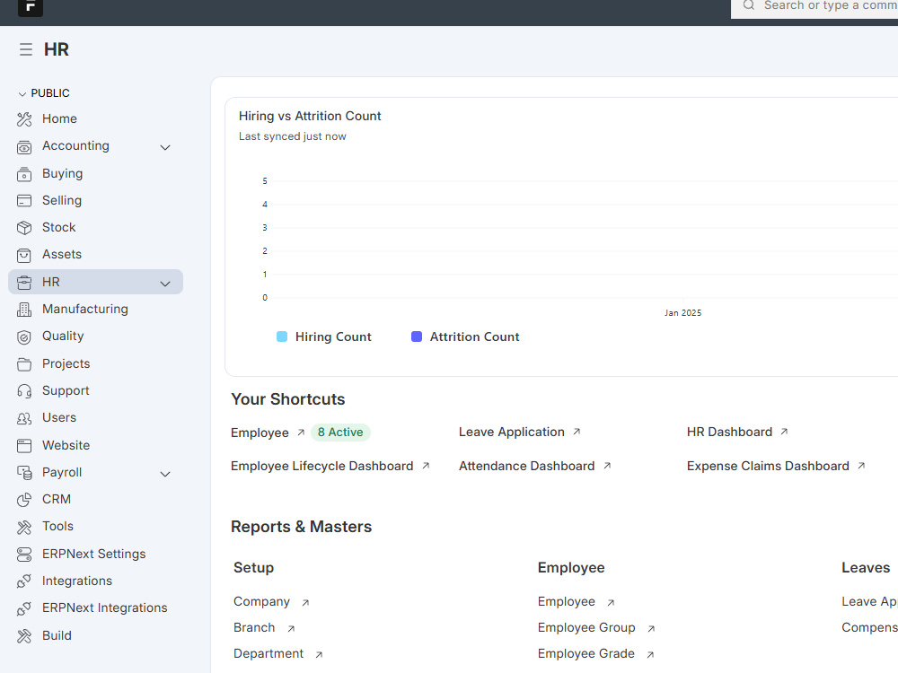The height and width of the screenshot is (673, 898).
Task: Open Employee Grade link
Action: point(585,653)
